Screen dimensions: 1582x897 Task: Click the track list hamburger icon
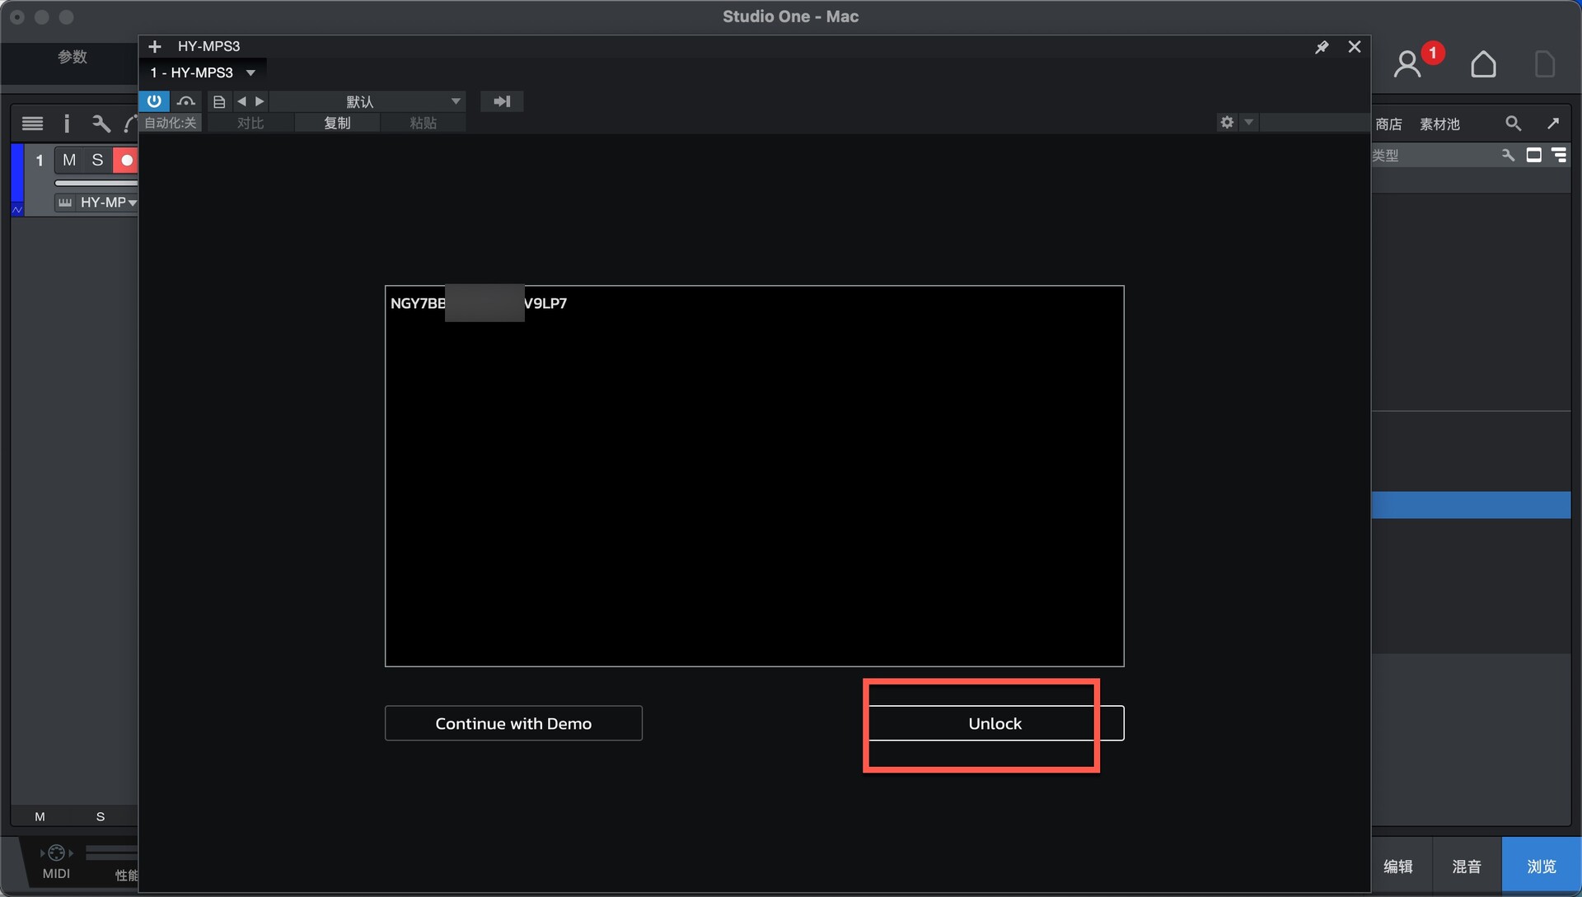[32, 124]
